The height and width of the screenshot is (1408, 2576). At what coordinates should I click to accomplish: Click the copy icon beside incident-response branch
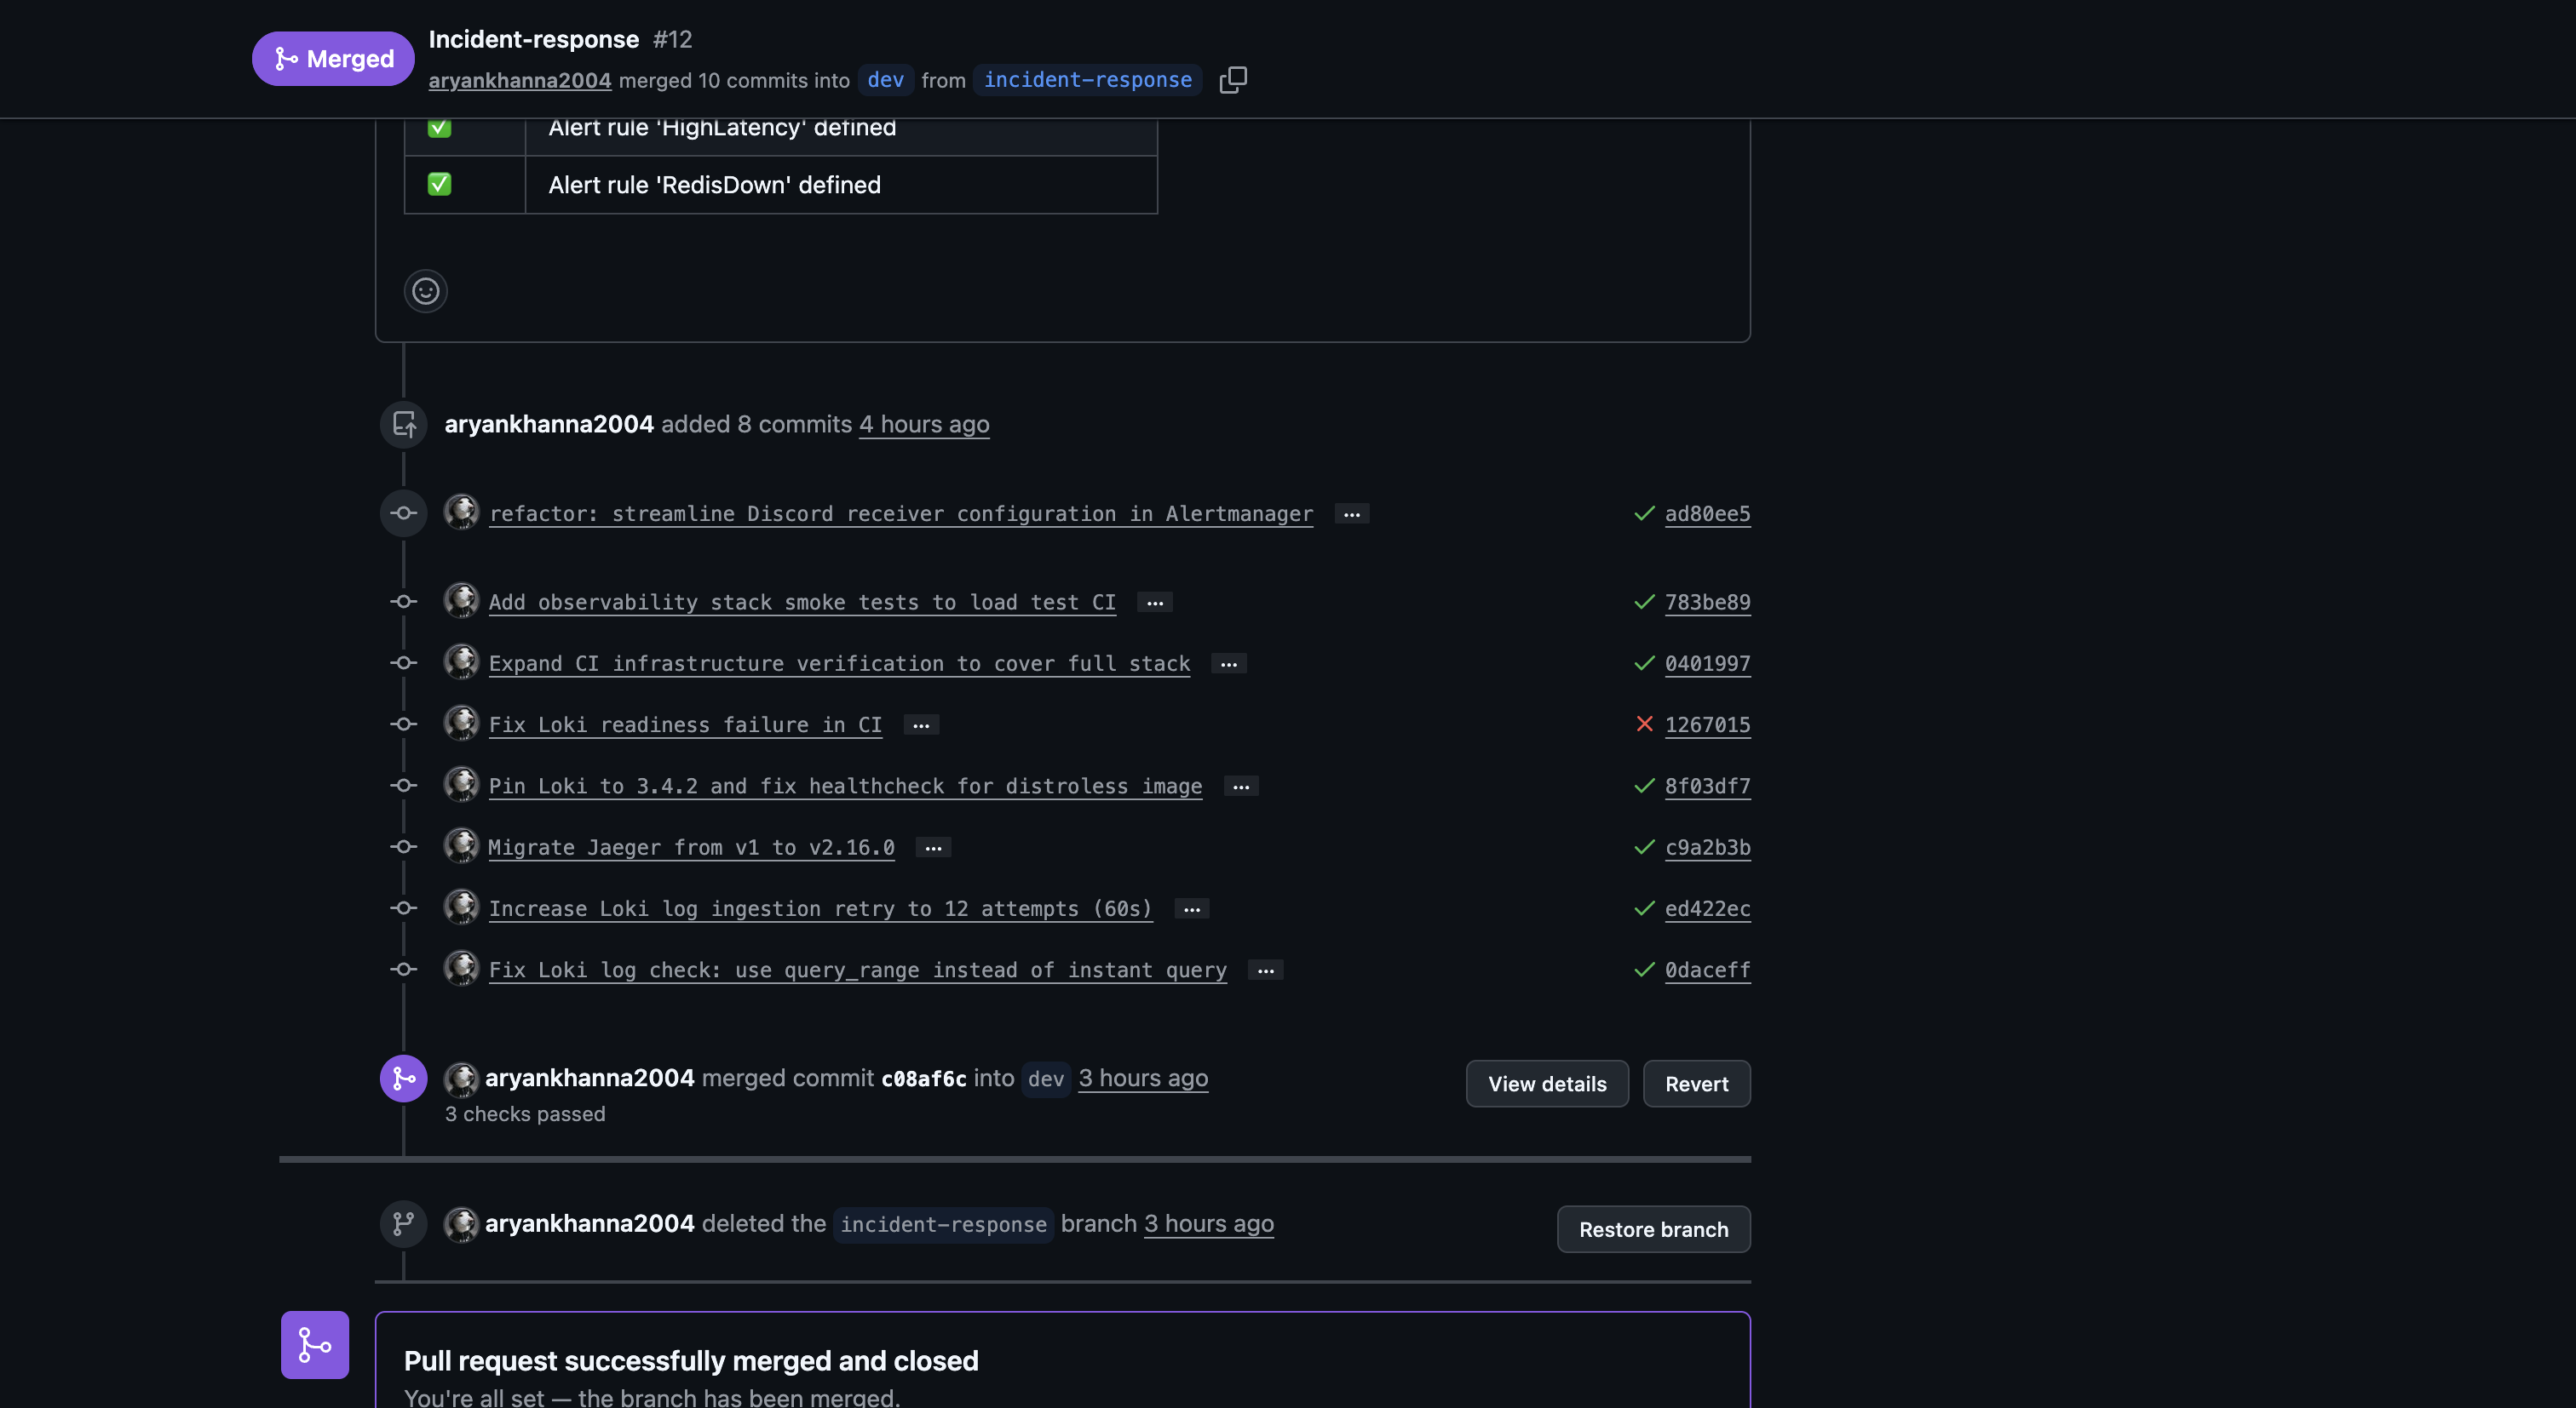tap(1233, 79)
